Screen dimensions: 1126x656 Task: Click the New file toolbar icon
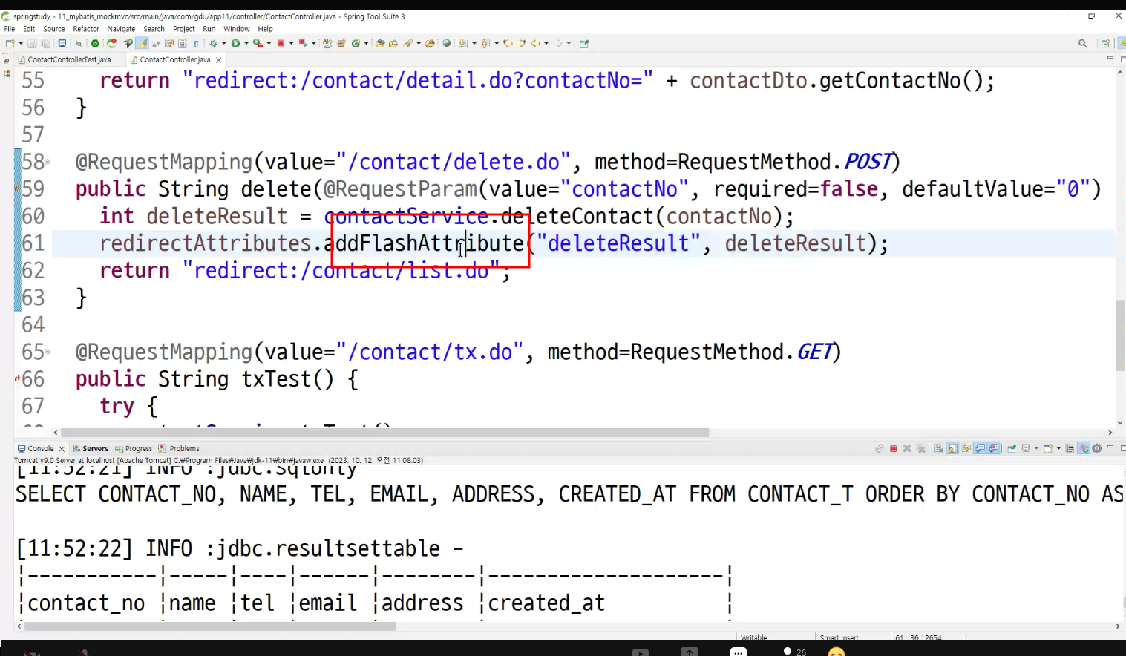pos(10,44)
